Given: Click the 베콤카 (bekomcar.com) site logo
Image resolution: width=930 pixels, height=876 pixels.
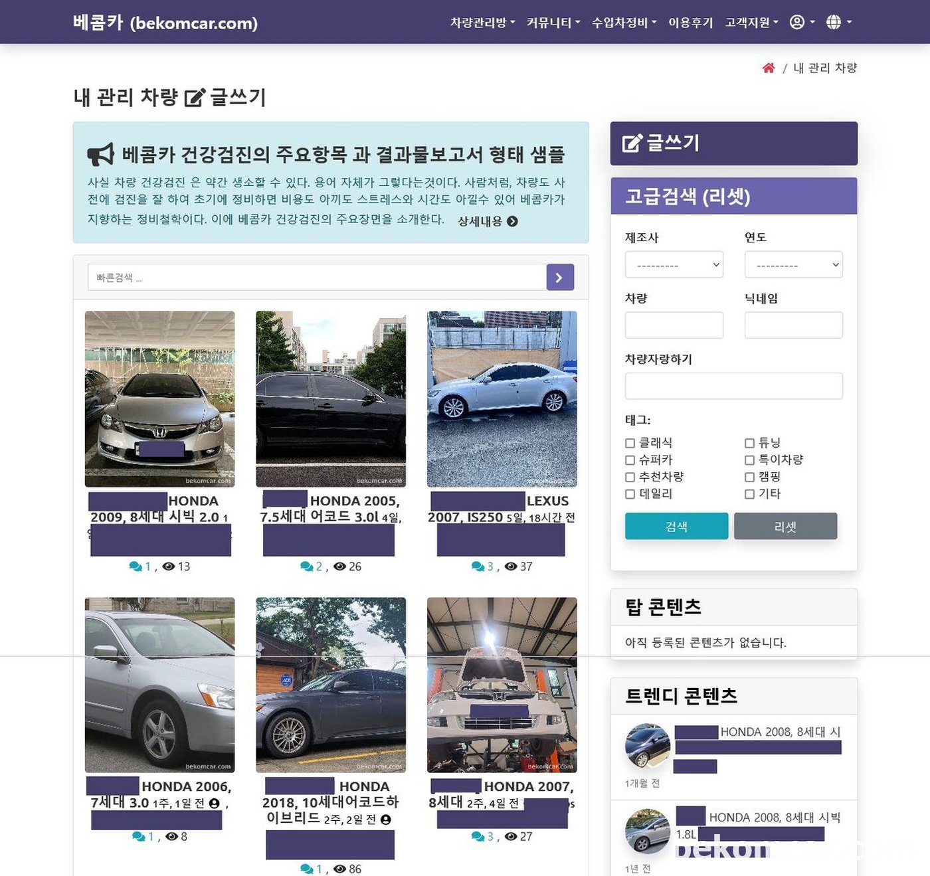Looking at the screenshot, I should (x=165, y=23).
